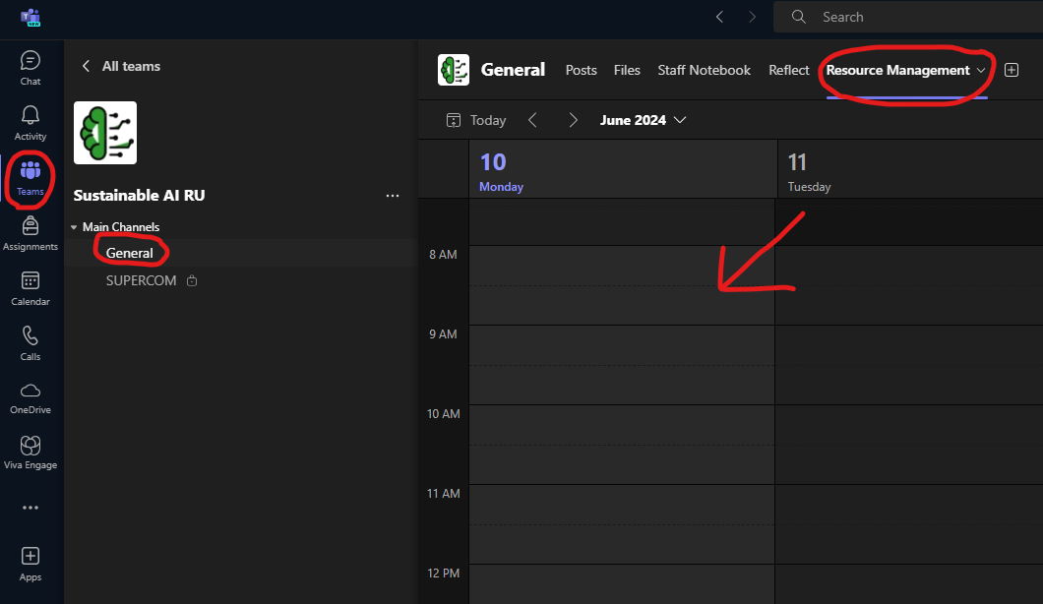Go back to All teams
1043x604 pixels.
tap(120, 66)
